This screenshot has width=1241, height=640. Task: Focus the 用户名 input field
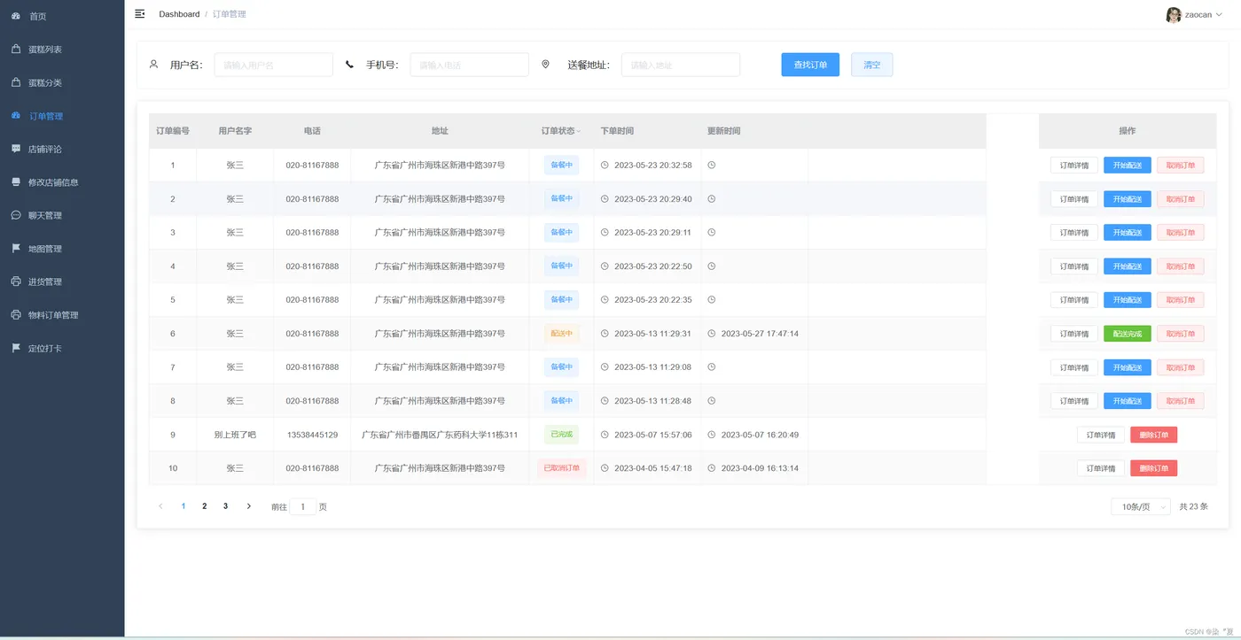[x=273, y=65]
